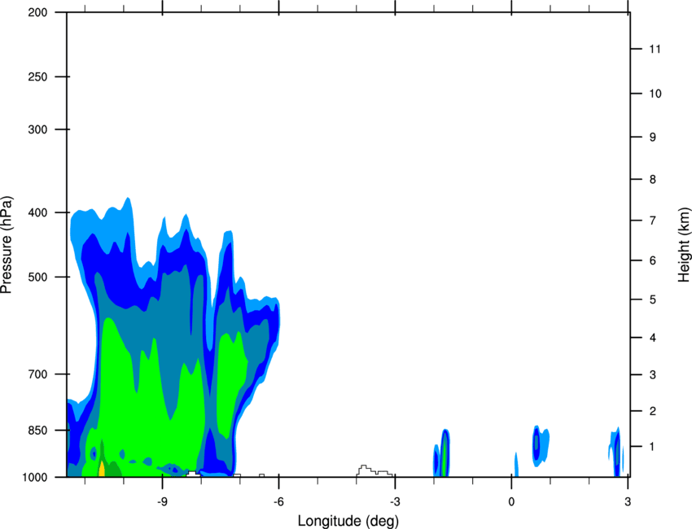Click height tick label 3 km
The image size is (692, 529).
[653, 375]
